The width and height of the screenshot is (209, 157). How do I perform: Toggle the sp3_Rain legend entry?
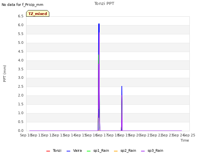(152, 150)
